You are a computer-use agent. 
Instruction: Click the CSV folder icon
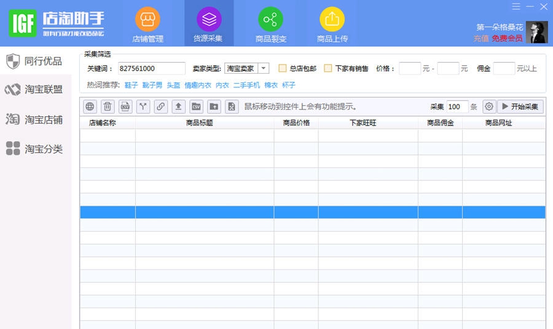[x=196, y=106]
